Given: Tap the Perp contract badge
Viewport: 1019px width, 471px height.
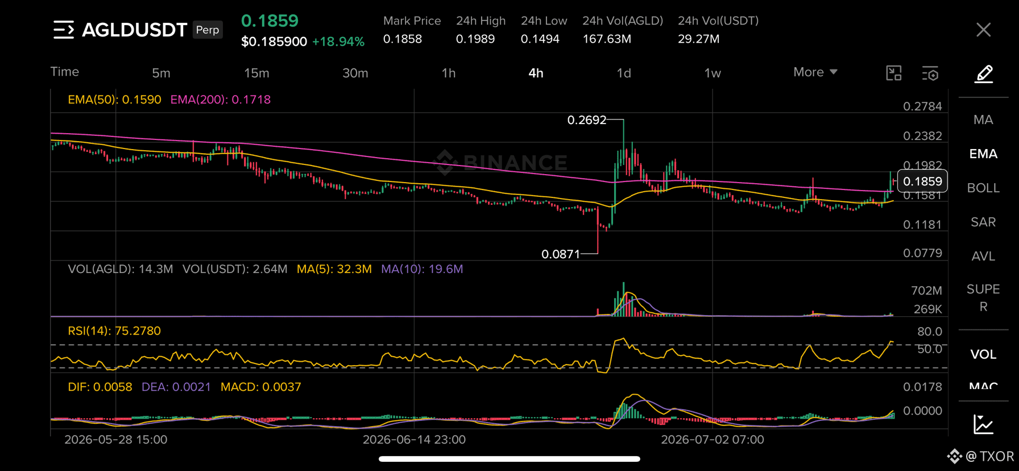Looking at the screenshot, I should tap(208, 30).
